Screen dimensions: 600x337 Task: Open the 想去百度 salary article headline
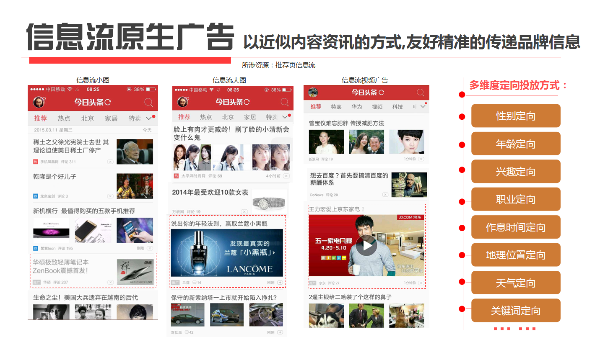point(349,179)
